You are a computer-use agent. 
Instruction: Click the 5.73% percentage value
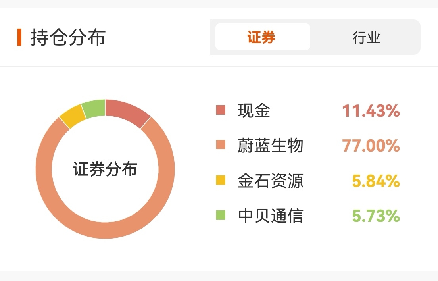376,216
